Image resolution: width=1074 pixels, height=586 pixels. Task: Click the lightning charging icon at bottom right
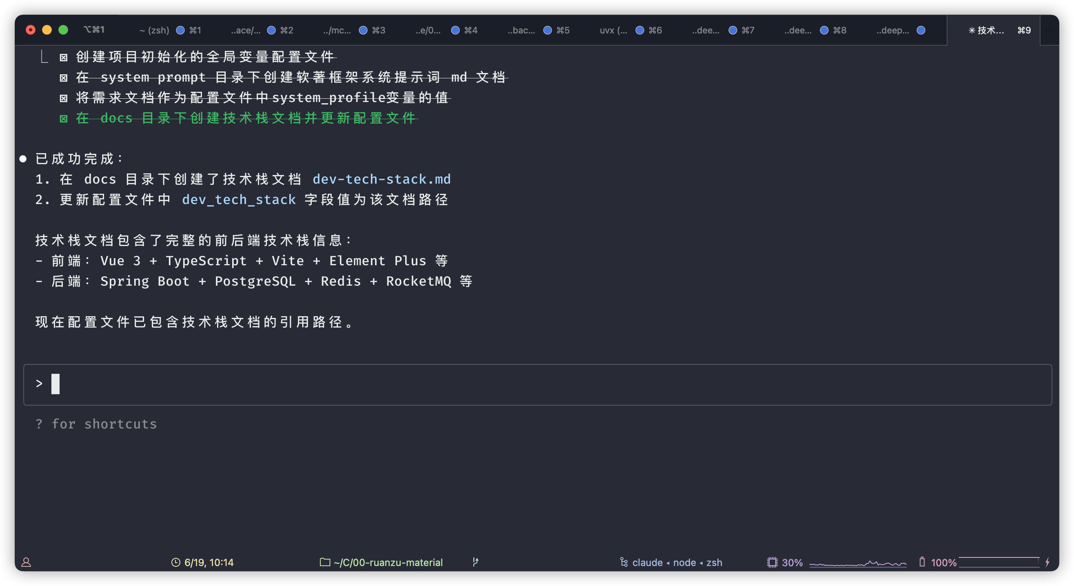click(1048, 562)
